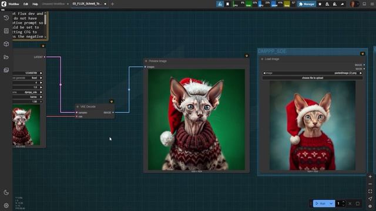This screenshot has height=211, width=376.
Task: Open the pastedimage (2).png image combo
Action: point(312,73)
